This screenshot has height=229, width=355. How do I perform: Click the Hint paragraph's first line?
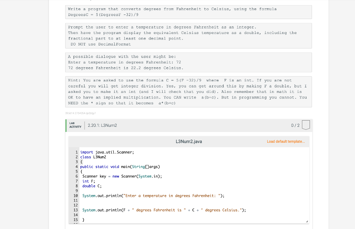[x=180, y=80]
